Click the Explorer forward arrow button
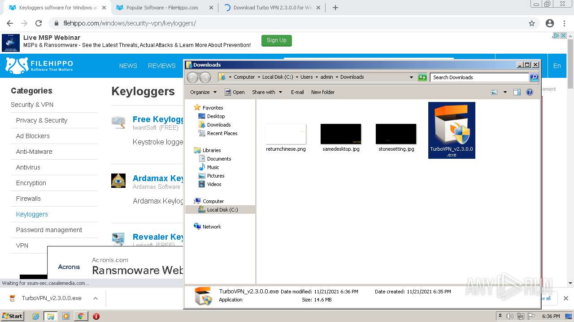Screen dimensions: 574x322 [x=205, y=77]
